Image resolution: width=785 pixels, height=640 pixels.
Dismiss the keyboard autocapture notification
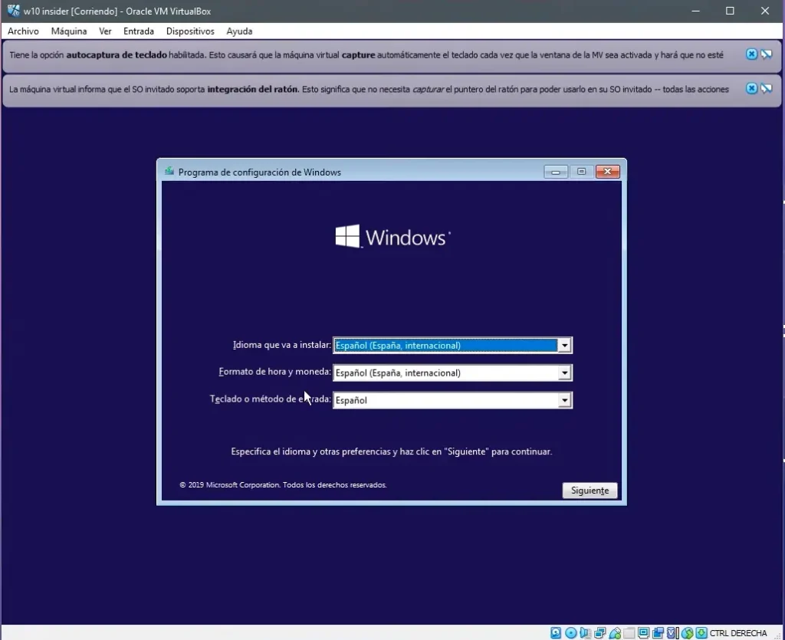(x=751, y=54)
